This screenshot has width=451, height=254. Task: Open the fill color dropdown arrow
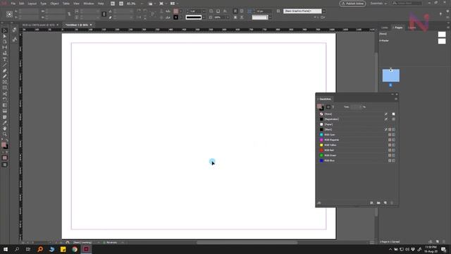pyautogui.click(x=181, y=11)
